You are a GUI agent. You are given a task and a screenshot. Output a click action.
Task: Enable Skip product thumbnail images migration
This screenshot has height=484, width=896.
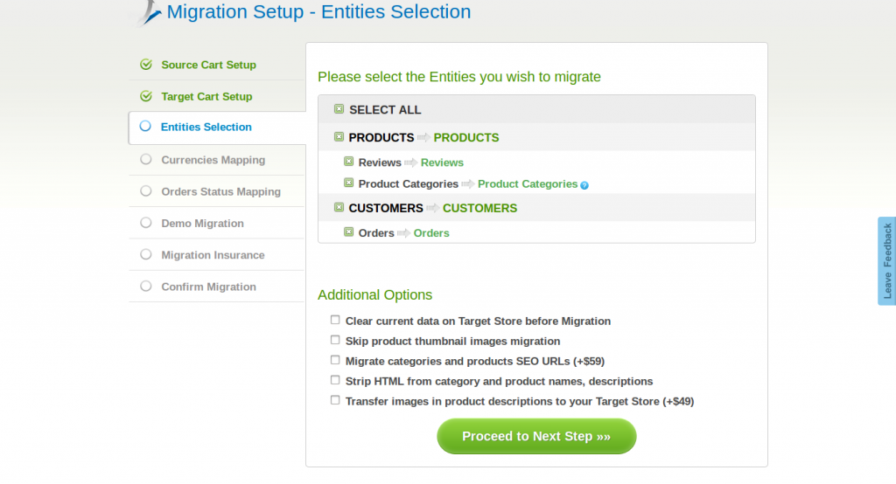pos(335,341)
